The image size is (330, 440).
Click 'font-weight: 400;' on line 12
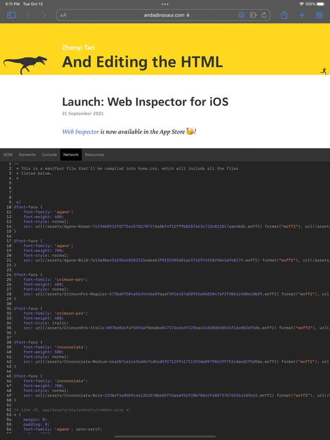(x=44, y=216)
